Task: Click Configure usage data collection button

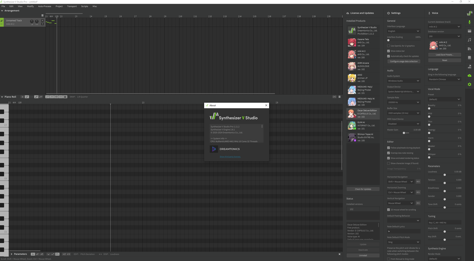Action: [404, 61]
